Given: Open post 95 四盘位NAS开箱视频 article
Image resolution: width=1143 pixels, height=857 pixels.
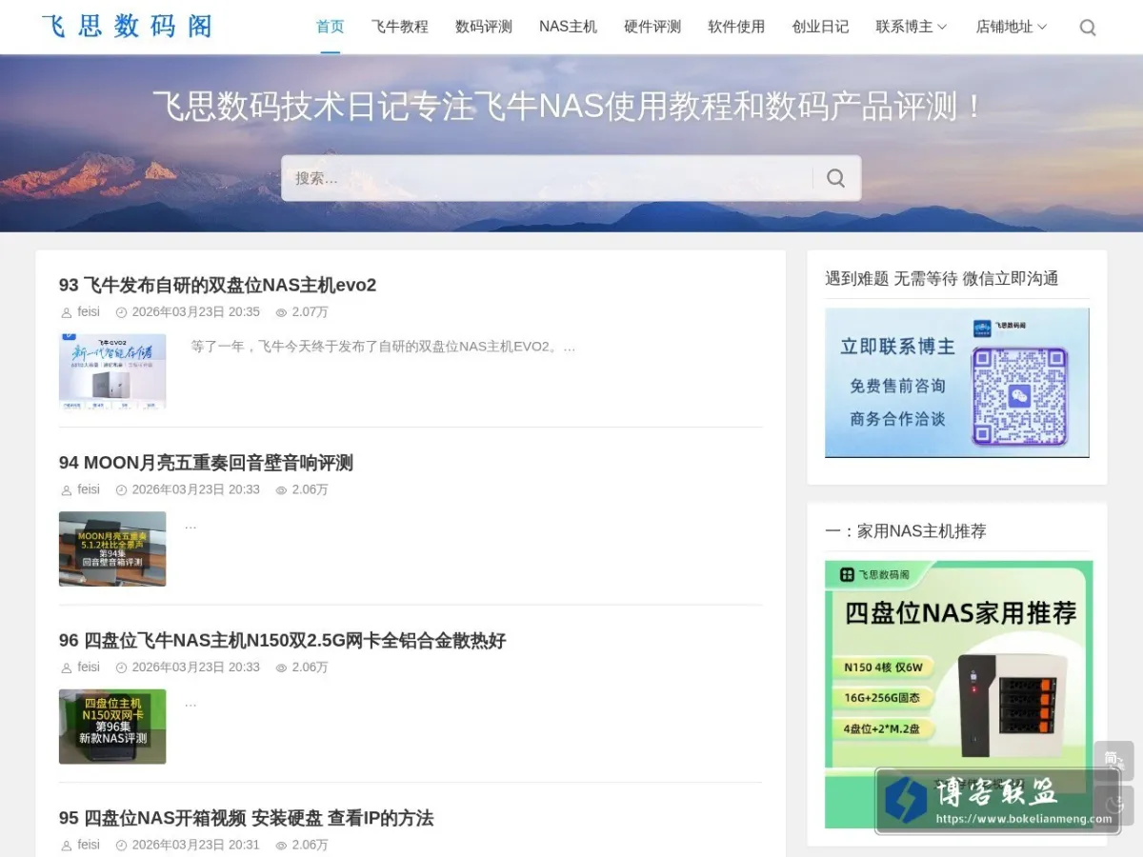Looking at the screenshot, I should pos(246,818).
